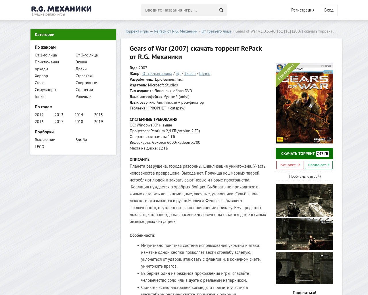The width and height of the screenshot is (368, 295).
Task: Open the Симуляторы category
Action: (x=45, y=90)
